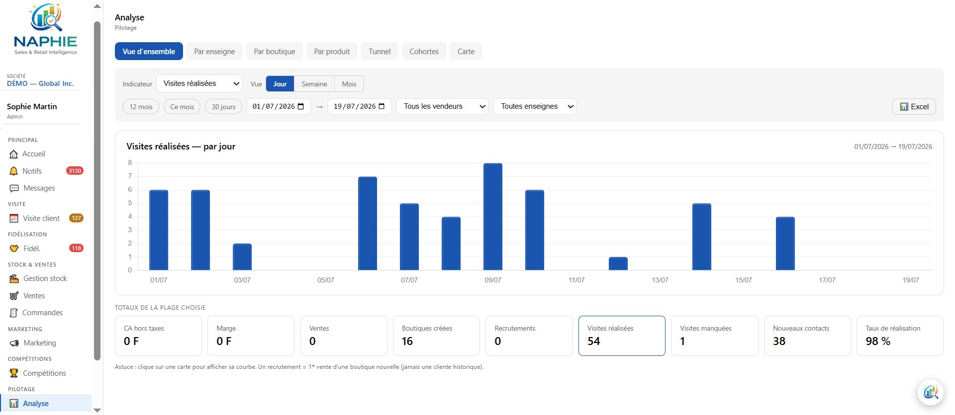Open the Cohortes tab
The height and width of the screenshot is (415, 955).
pos(424,52)
